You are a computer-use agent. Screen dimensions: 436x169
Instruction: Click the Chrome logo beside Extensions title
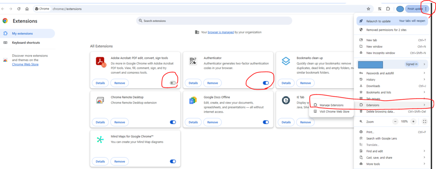5,21
